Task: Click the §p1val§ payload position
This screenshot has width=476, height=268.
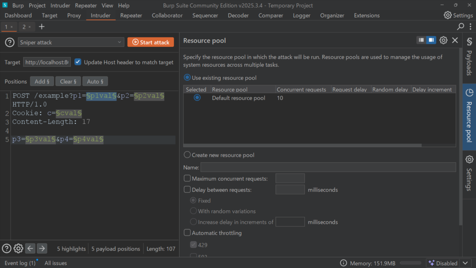Action: (x=102, y=96)
